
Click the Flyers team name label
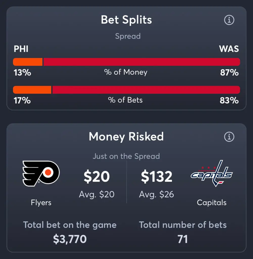[41, 203]
